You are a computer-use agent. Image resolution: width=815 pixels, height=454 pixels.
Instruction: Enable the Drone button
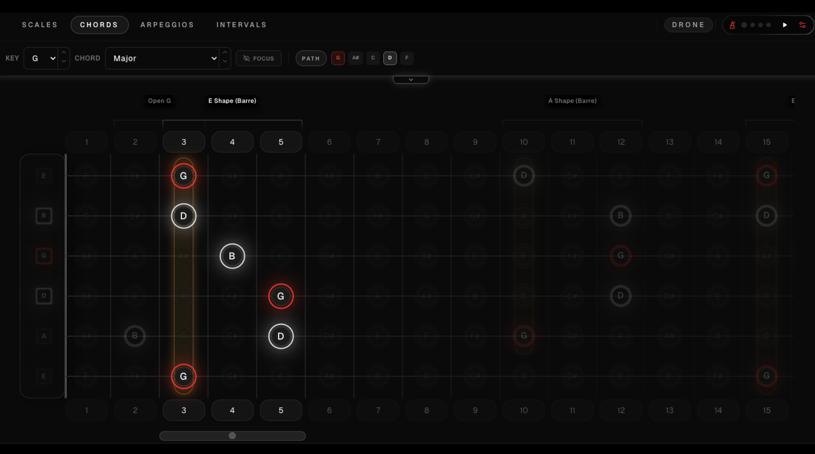tap(688, 25)
